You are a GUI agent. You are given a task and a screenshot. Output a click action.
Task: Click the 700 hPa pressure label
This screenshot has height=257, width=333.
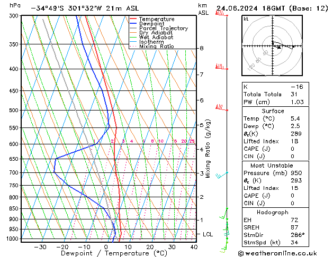[15, 172]
